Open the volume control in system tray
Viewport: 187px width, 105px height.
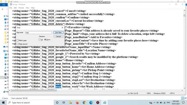point(157,102)
